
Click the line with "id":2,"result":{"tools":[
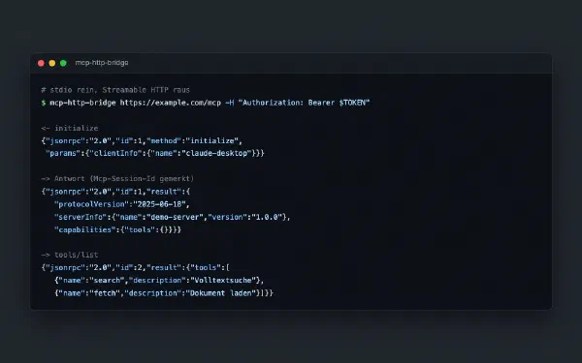tap(136, 267)
